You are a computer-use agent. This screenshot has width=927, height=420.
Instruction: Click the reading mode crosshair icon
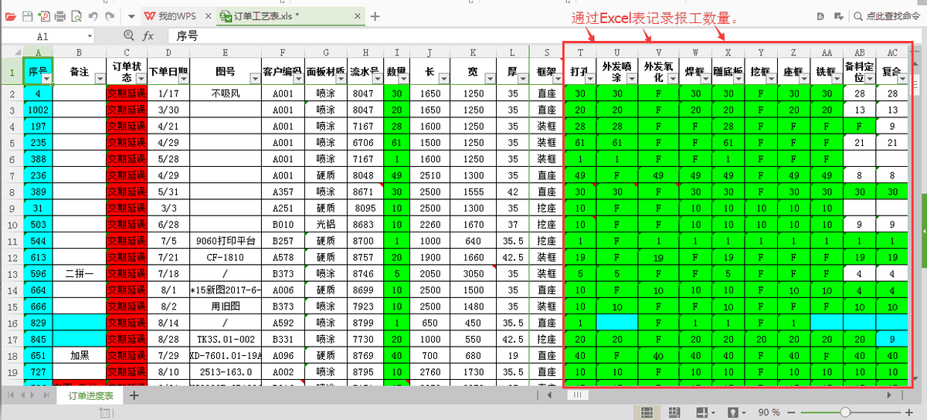[702, 412]
